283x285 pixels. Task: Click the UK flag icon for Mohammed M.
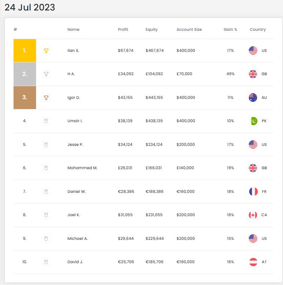253,168
